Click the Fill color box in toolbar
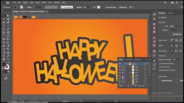This screenshot has height=103, width=184. pos(4,64)
